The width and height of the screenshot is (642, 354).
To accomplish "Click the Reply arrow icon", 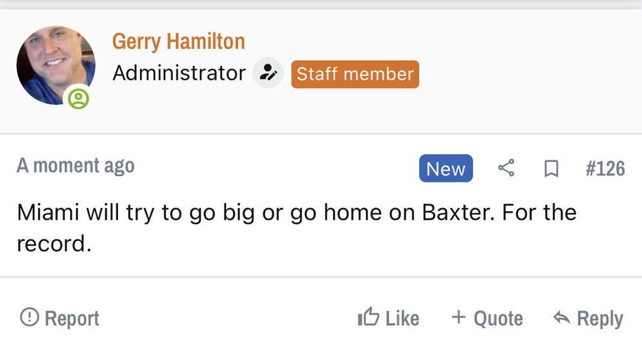I will (562, 317).
